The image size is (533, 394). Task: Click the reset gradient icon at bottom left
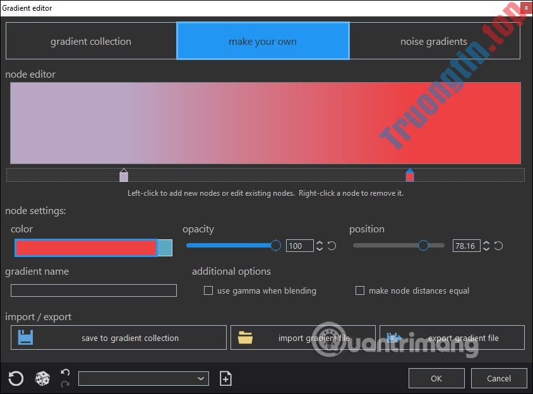coord(16,378)
